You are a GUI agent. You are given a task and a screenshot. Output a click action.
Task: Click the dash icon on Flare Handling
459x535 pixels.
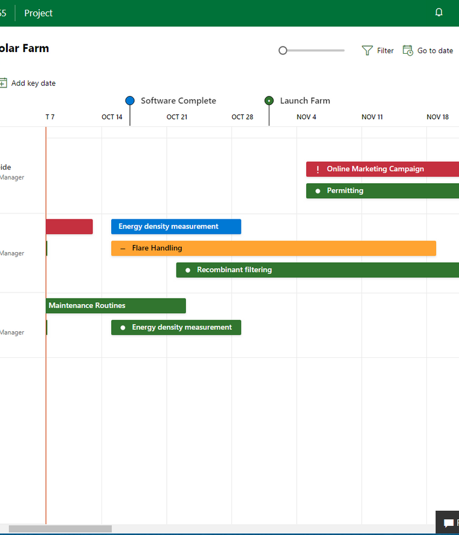coord(123,248)
